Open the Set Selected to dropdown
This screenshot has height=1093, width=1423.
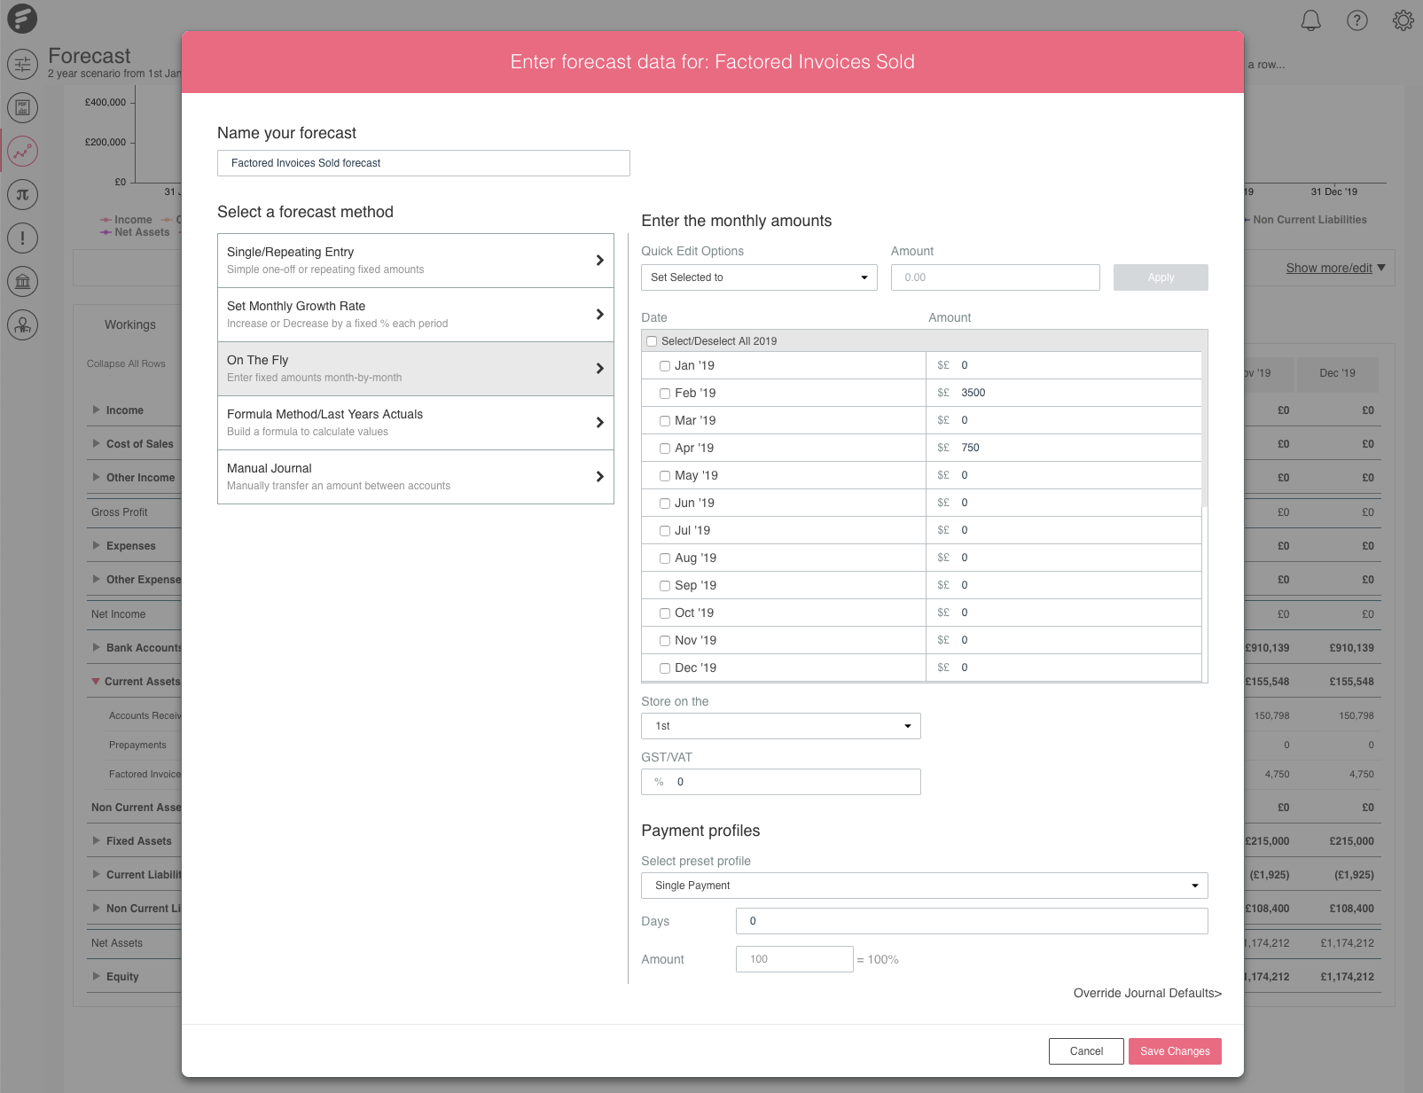[759, 277]
